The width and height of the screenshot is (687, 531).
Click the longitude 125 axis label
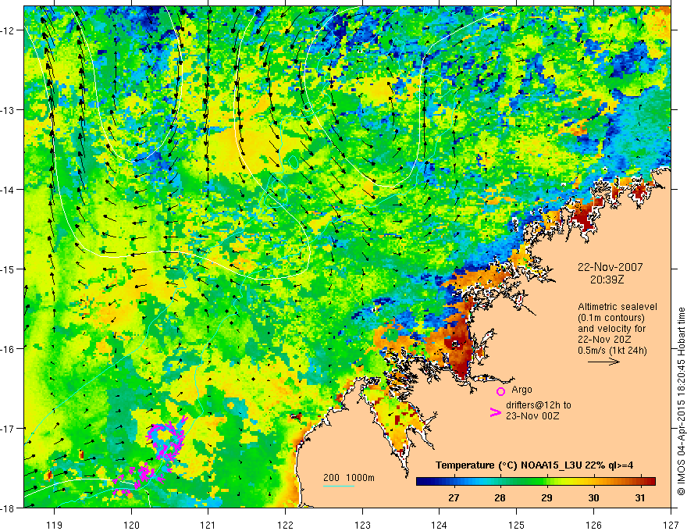coord(517,525)
